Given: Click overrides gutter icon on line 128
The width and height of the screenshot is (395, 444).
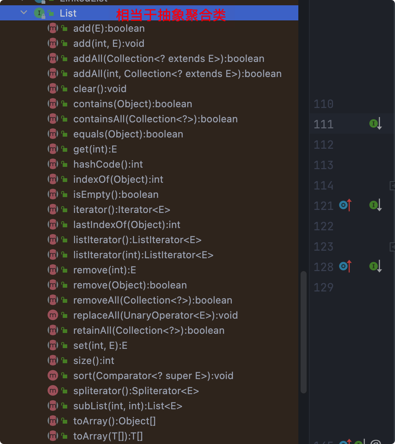Looking at the screenshot, I should tap(345, 266).
